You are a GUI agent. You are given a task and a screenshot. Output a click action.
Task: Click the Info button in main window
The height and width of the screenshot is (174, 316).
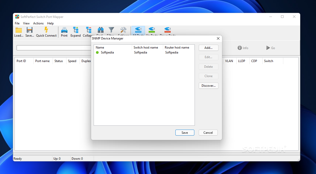243,48
